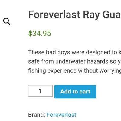
Task: Add the product to cart
Action: click(75, 92)
